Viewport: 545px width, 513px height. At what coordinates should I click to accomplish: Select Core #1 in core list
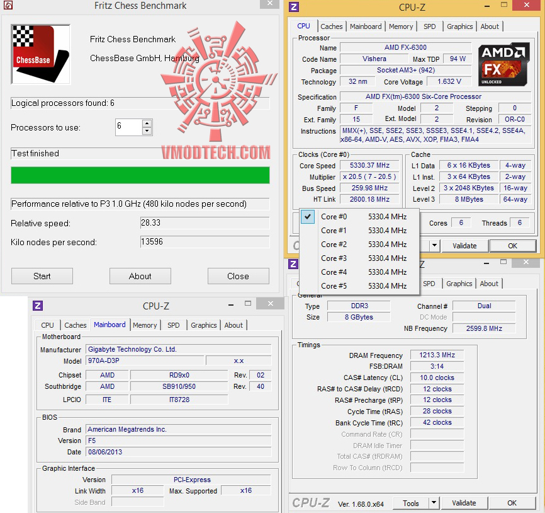coord(359,231)
